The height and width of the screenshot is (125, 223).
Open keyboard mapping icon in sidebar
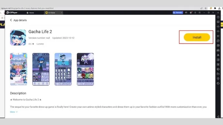(218, 22)
